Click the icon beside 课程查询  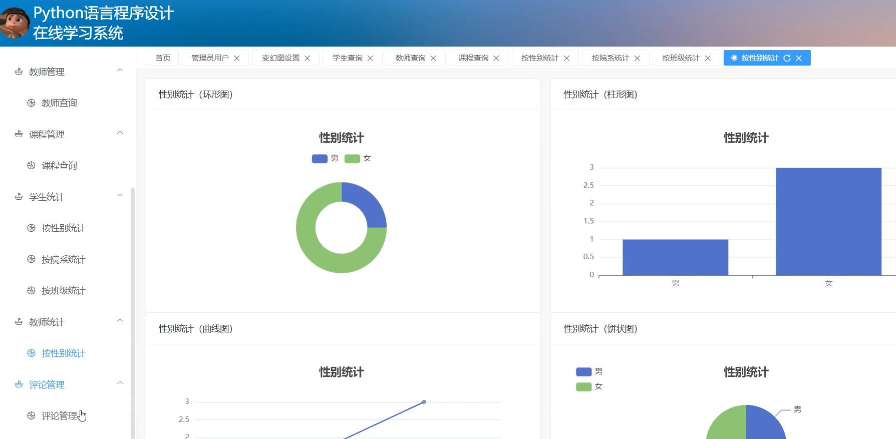point(31,165)
